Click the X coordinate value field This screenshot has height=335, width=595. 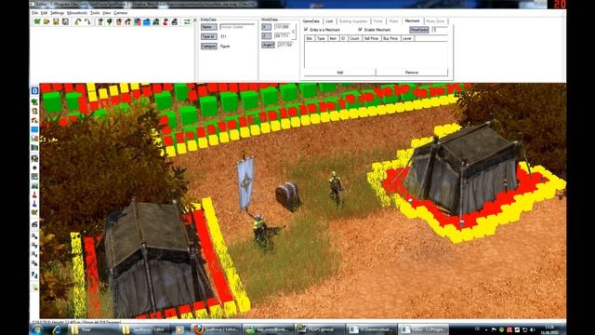click(282, 27)
